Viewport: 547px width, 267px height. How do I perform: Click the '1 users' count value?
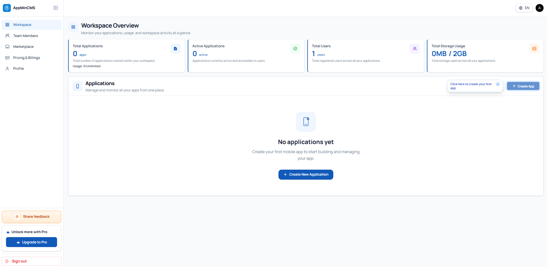318,54
